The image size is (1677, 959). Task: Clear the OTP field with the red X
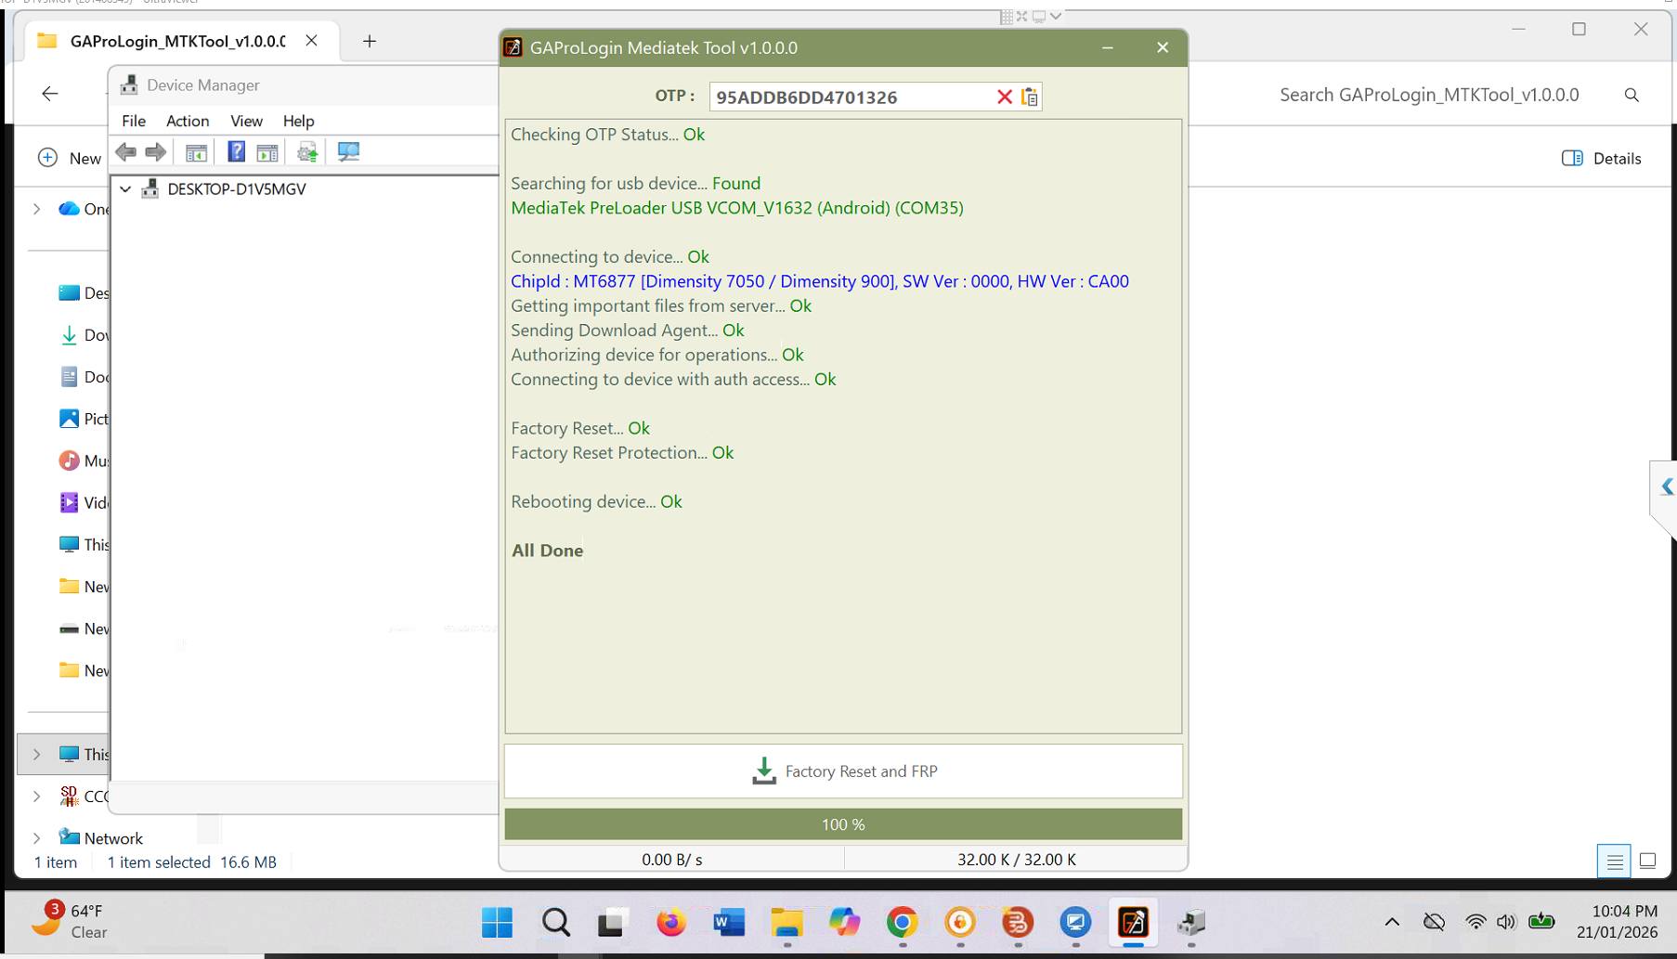point(1004,97)
